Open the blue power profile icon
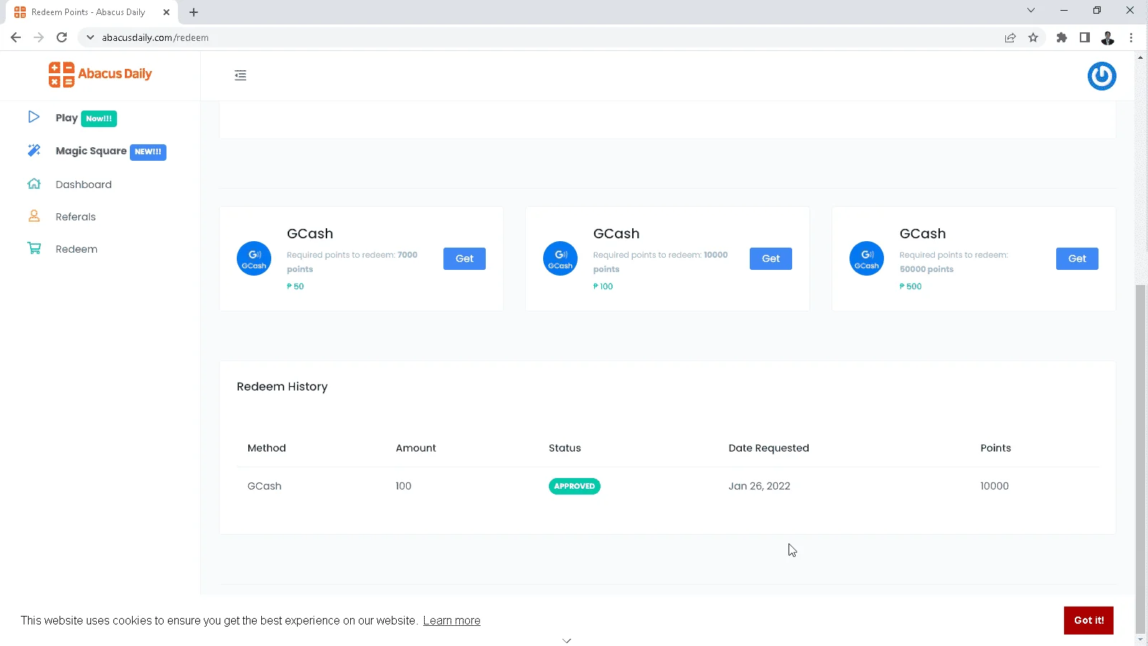This screenshot has height=646, width=1148. click(1101, 76)
